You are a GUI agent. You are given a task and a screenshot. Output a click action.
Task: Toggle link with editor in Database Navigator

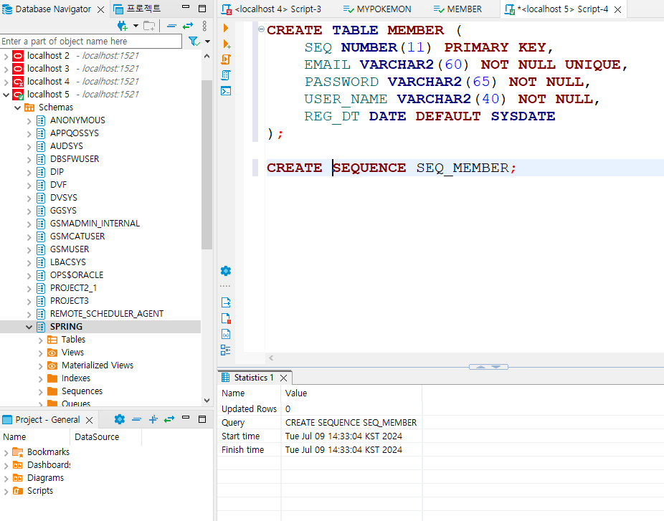point(188,26)
